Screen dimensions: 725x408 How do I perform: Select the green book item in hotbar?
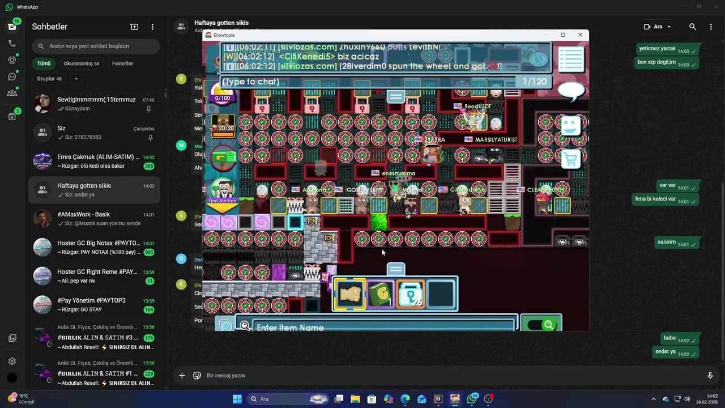380,294
